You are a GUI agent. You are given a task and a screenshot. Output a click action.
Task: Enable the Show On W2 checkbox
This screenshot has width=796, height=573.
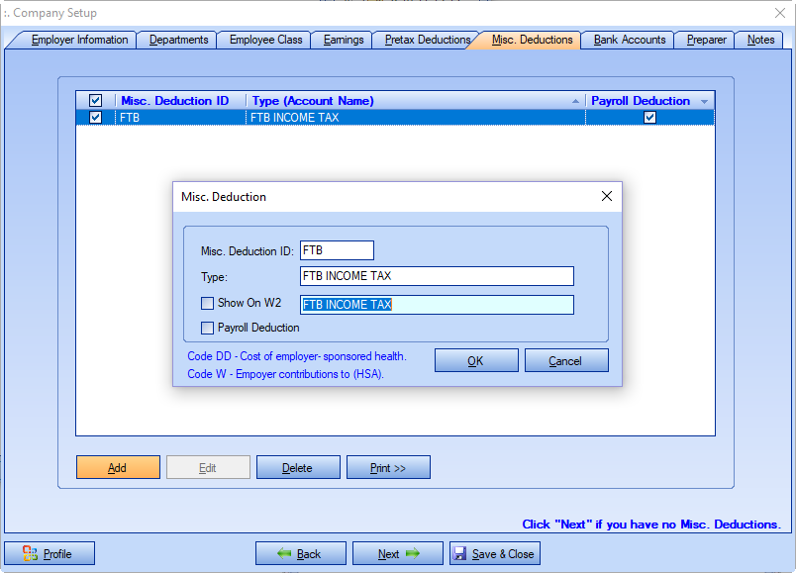pyautogui.click(x=208, y=304)
